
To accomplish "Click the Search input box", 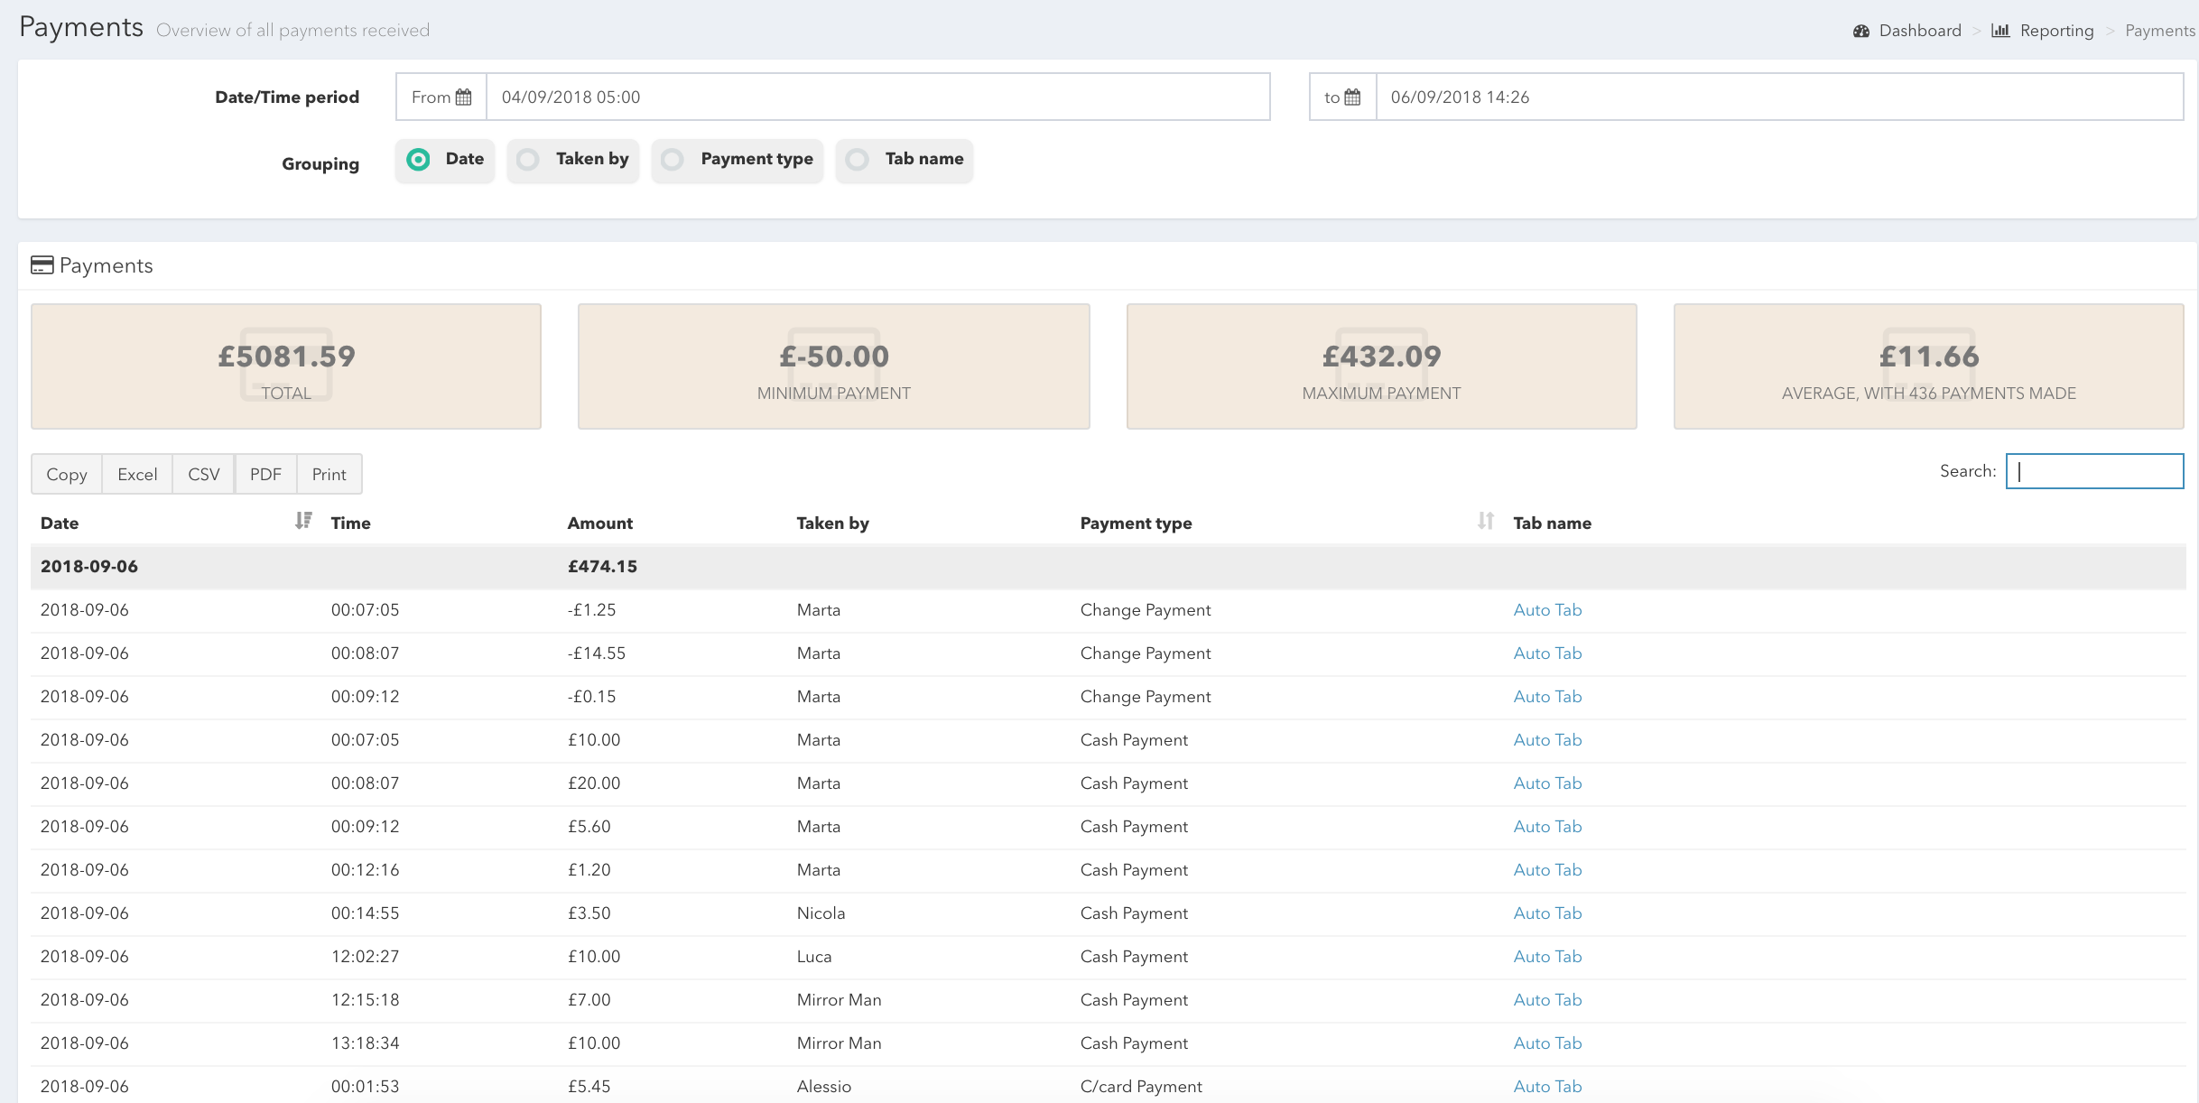I will [2094, 471].
